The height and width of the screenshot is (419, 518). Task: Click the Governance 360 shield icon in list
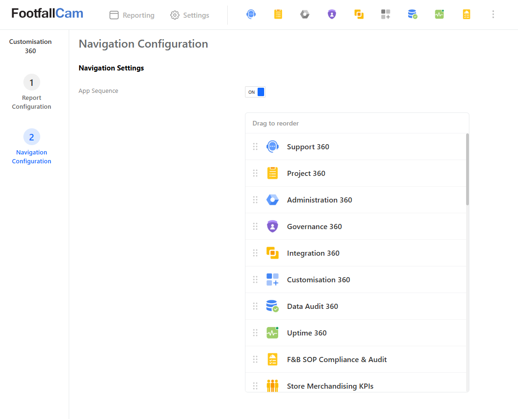(273, 226)
